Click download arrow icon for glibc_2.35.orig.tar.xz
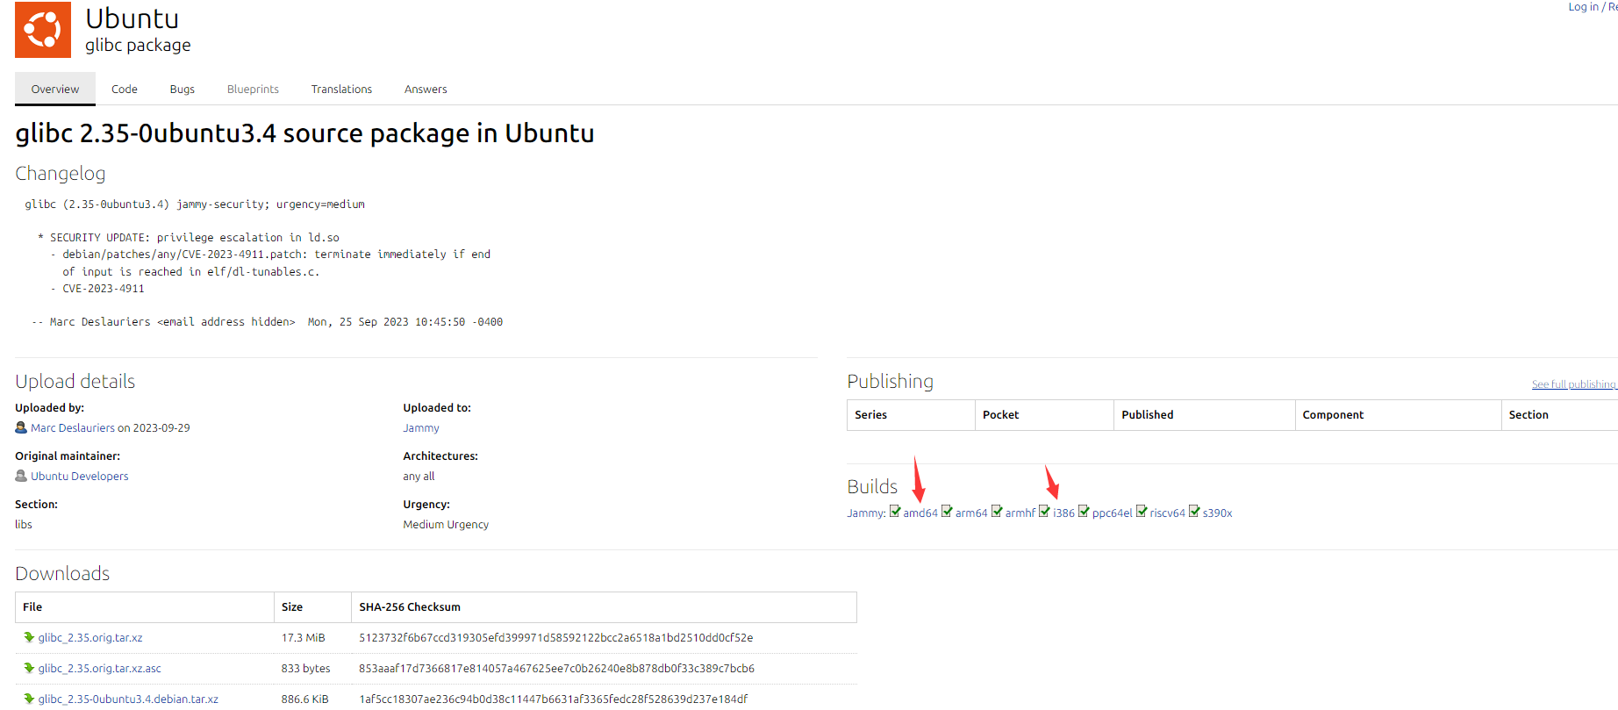 tap(29, 638)
